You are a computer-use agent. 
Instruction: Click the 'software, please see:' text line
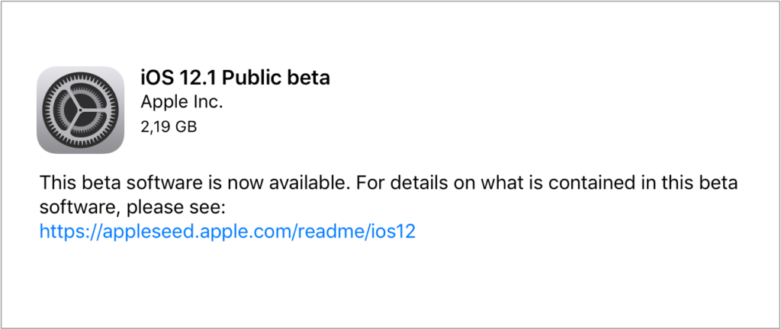pos(130,207)
